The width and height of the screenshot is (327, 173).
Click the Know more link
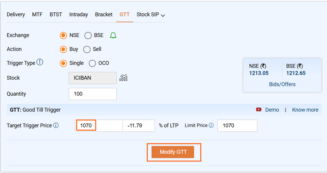tap(305, 110)
